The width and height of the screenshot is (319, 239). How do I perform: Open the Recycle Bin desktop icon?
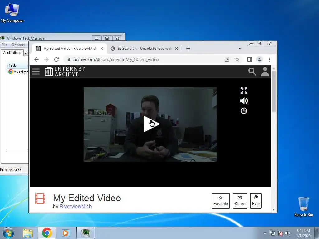click(x=303, y=207)
